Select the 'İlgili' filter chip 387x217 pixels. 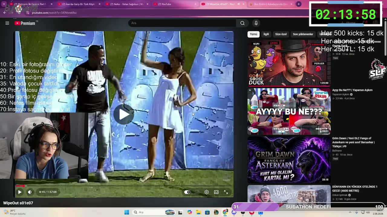(x=266, y=34)
